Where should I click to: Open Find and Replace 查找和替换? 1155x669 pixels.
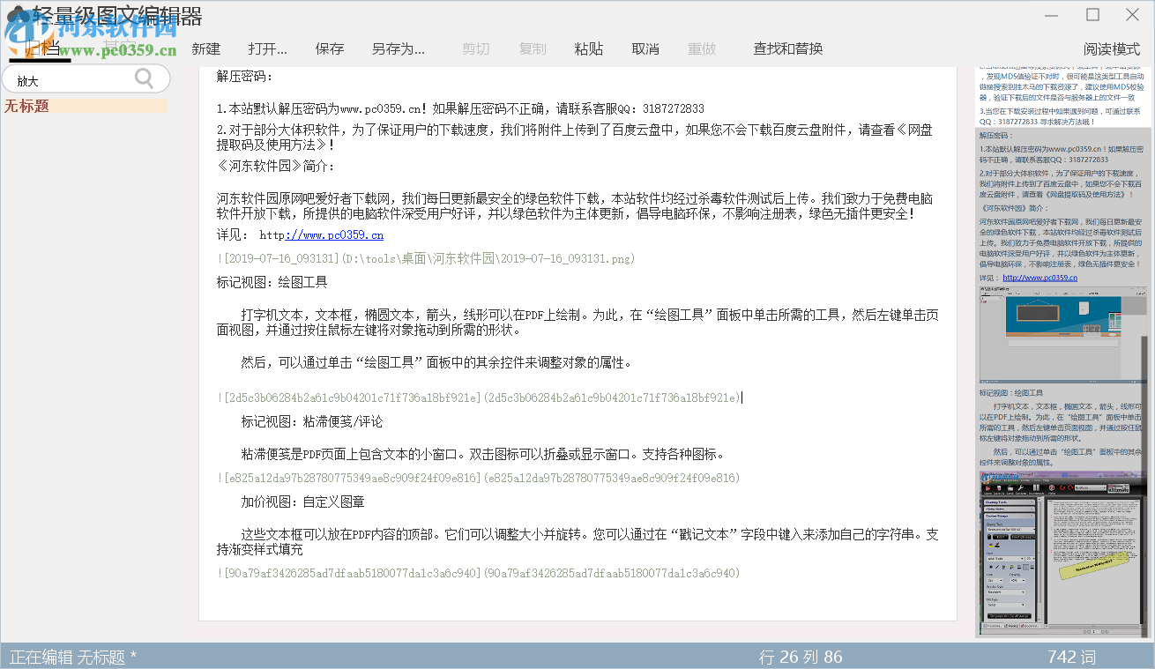point(786,48)
